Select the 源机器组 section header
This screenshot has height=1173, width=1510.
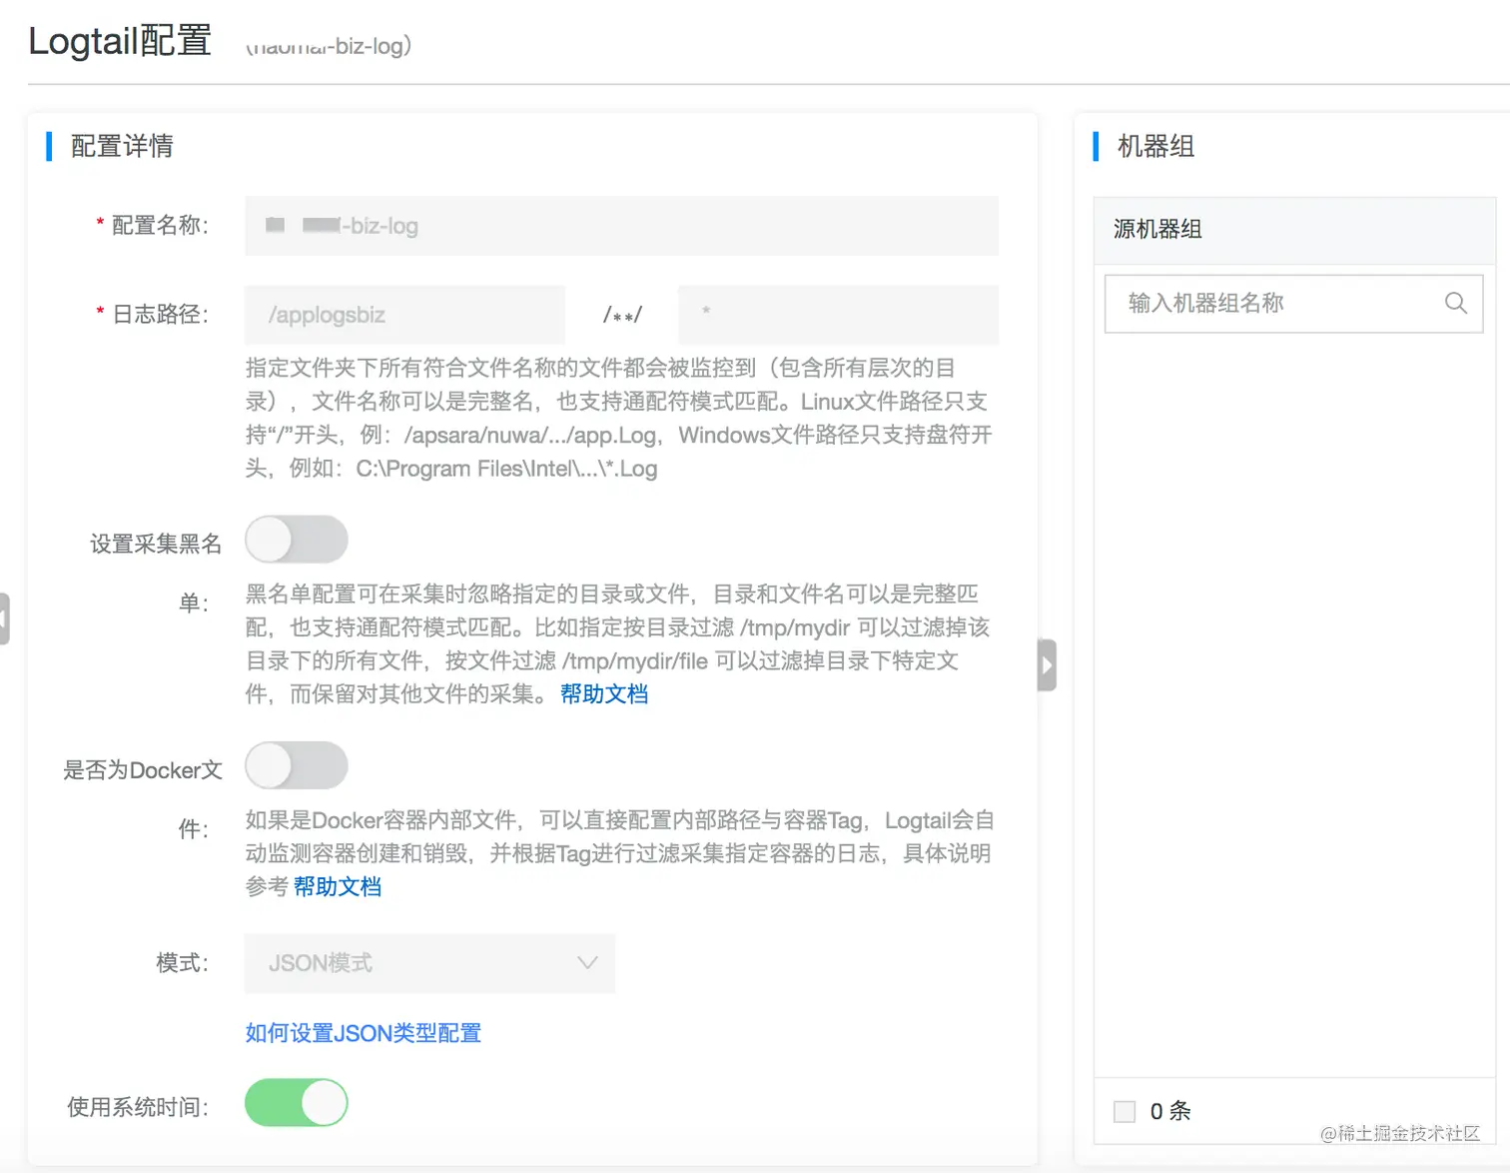[1156, 230]
